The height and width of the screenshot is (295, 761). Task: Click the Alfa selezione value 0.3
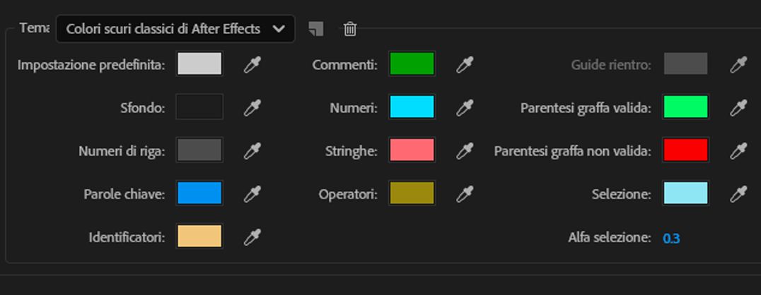click(671, 239)
